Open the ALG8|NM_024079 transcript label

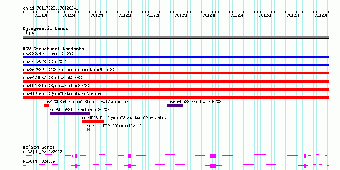tap(39, 161)
